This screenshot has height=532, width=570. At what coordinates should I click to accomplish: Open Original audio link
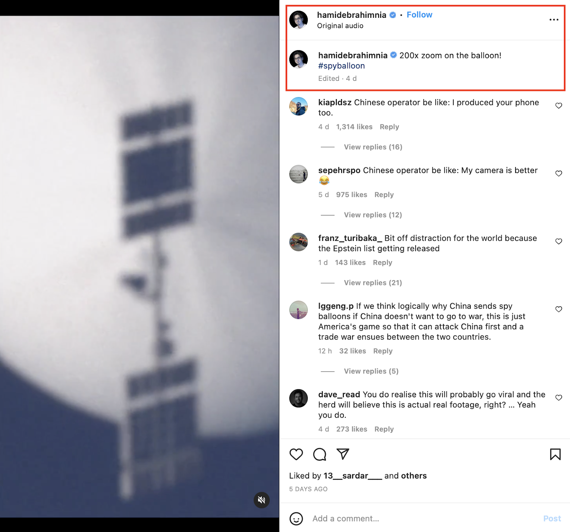[340, 26]
